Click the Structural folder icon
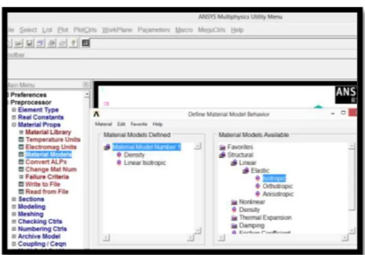The image size is (365, 255). click(222, 155)
